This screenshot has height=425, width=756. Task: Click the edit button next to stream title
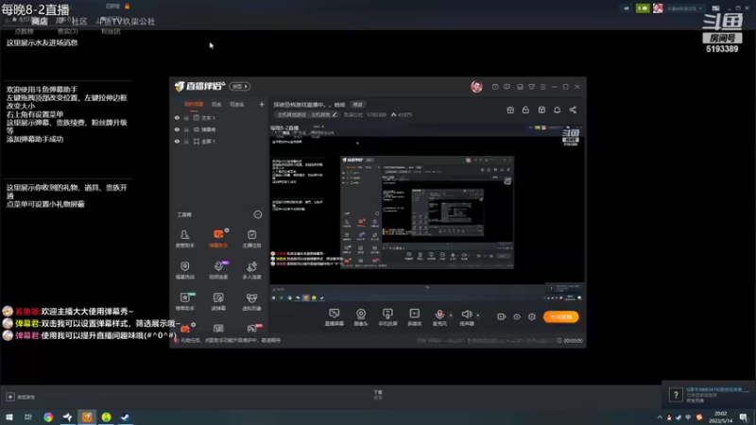[x=357, y=105]
